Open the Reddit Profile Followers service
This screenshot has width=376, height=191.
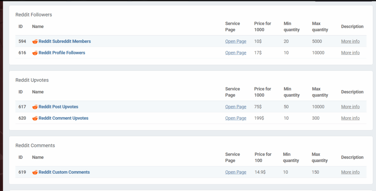pyautogui.click(x=62, y=53)
